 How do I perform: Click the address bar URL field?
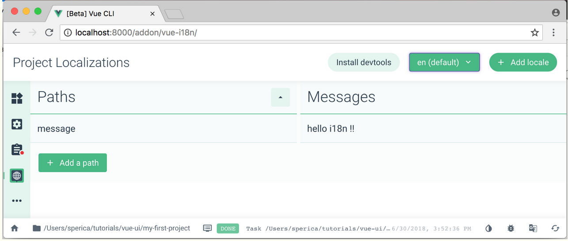[x=301, y=33]
